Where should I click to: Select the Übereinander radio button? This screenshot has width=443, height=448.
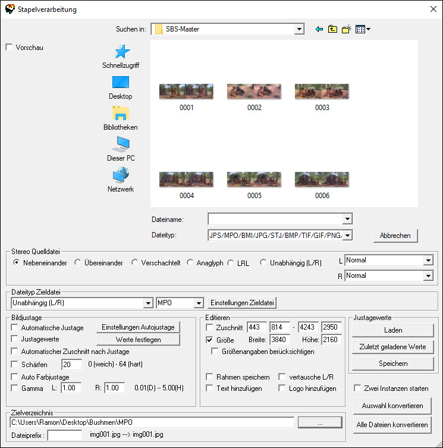point(78,262)
